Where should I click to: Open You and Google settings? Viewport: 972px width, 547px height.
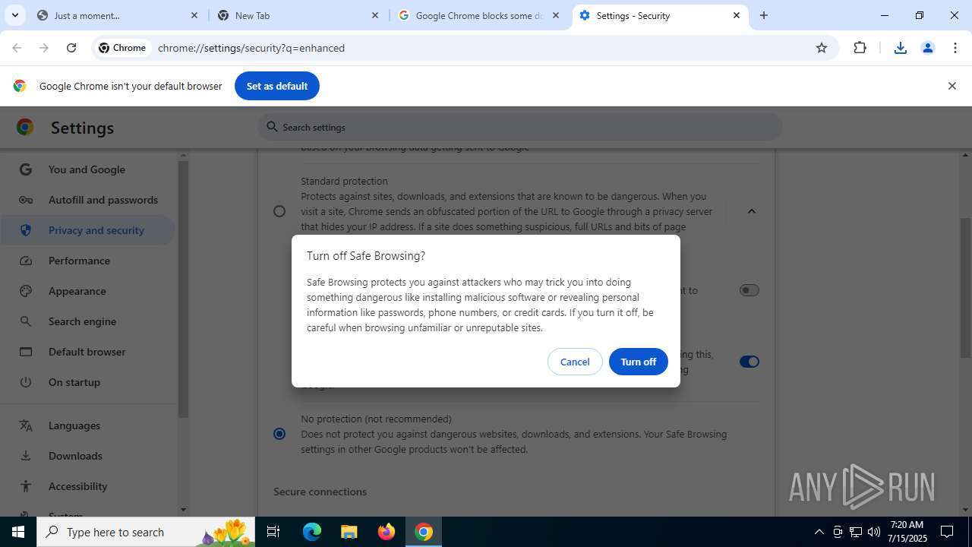click(87, 169)
